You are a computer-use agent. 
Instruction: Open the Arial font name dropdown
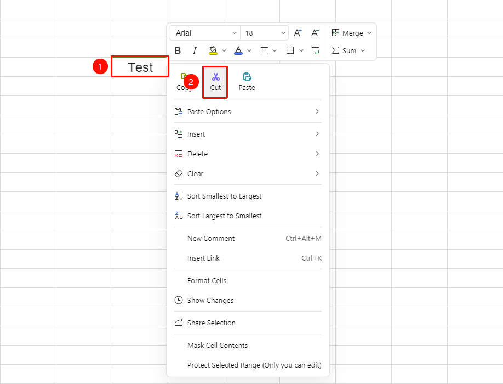coord(205,33)
